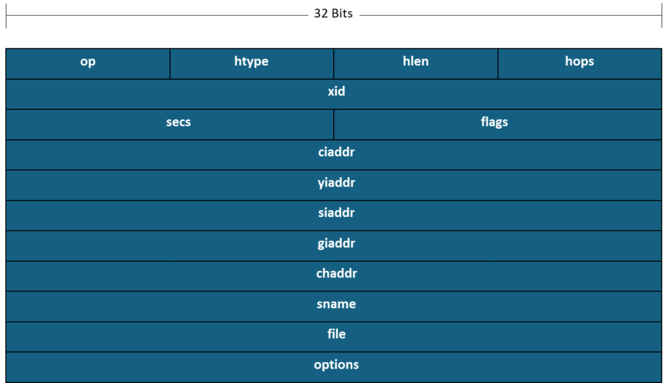Click the divider between secs and flags
668x383 pixels.
tap(333, 124)
